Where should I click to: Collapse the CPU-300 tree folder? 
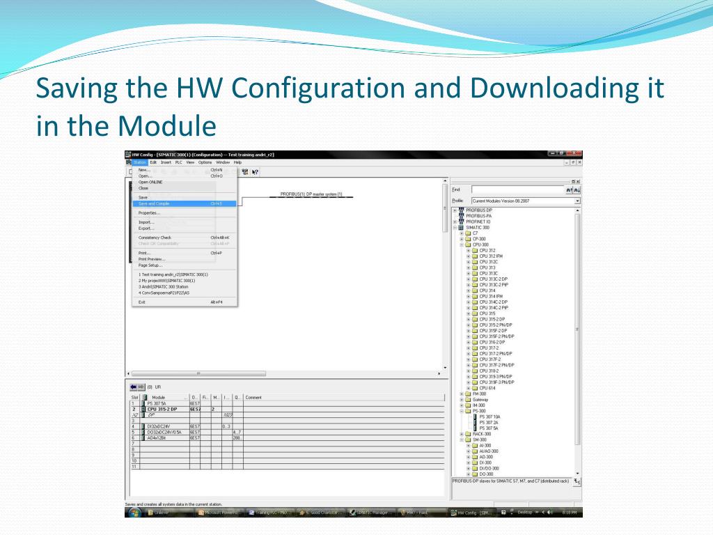click(461, 245)
